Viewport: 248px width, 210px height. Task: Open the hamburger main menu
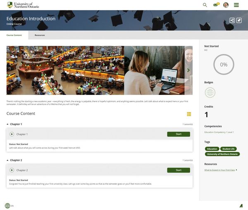pos(236,5)
